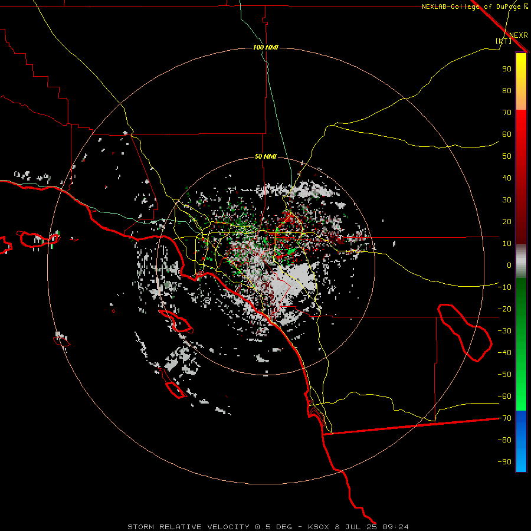The width and height of the screenshot is (531, 531).
Task: Click the gray zero-velocity segment of the color bar
Action: [x=521, y=261]
